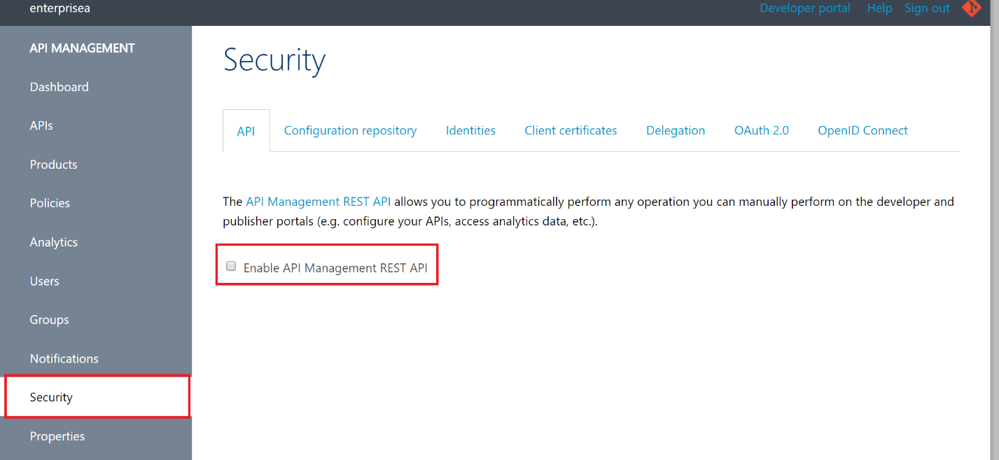This screenshot has height=460, width=999.
Task: Open the Products section
Action: pyautogui.click(x=53, y=164)
